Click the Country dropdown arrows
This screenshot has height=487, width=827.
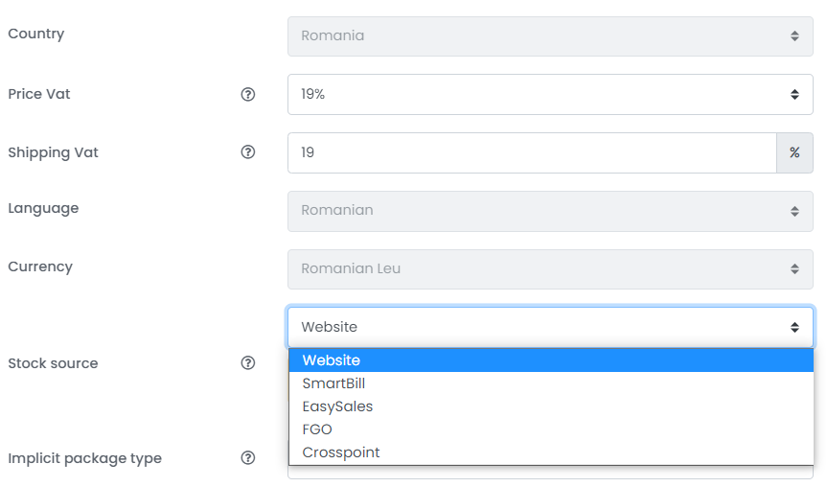[794, 35]
